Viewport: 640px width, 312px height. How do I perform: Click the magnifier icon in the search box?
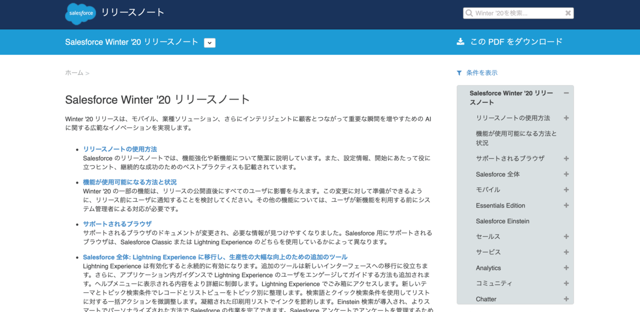coord(469,13)
